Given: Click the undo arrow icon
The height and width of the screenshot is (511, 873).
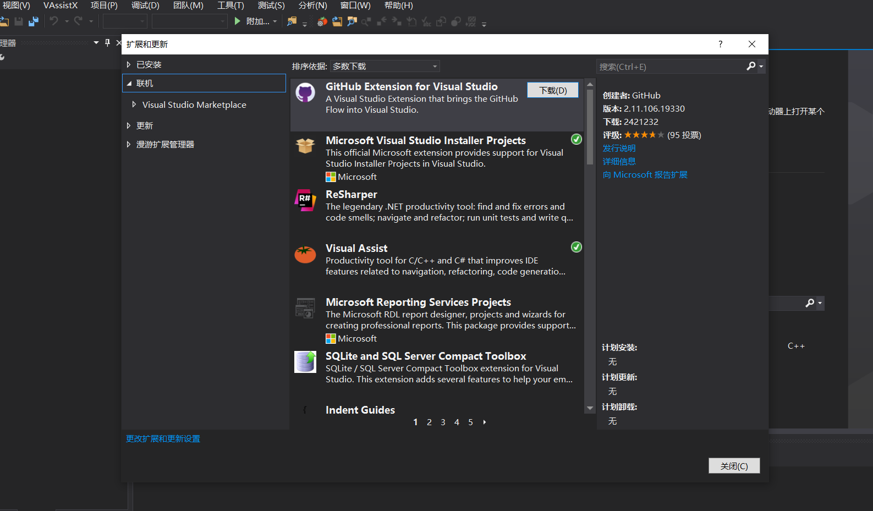Looking at the screenshot, I should 54,21.
